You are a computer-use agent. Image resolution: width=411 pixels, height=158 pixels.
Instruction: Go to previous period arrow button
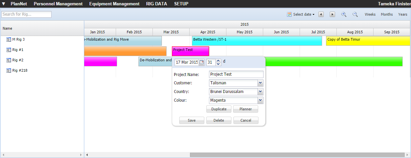(x=321, y=14)
